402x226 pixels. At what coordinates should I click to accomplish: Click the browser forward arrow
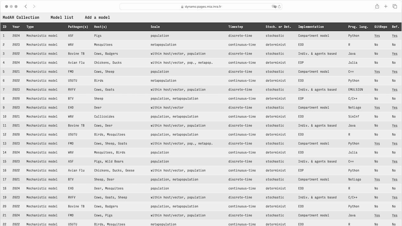pyautogui.click(x=34, y=6)
